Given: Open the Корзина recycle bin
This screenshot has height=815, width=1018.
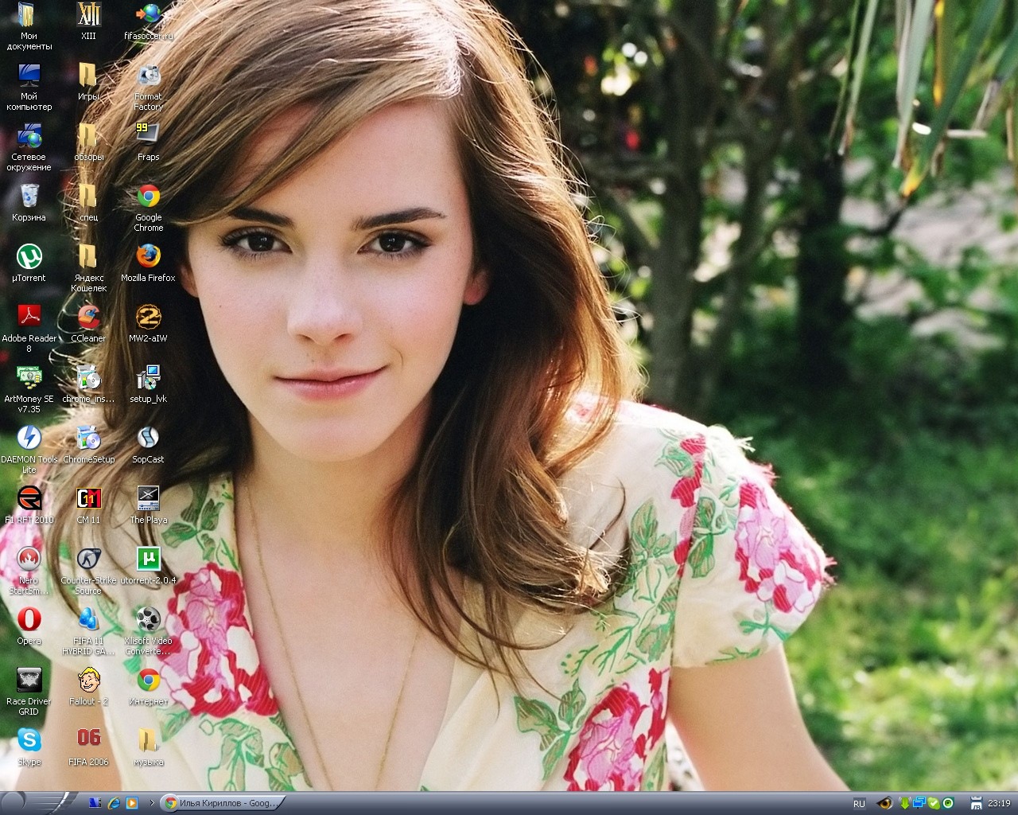Looking at the screenshot, I should tap(29, 197).
